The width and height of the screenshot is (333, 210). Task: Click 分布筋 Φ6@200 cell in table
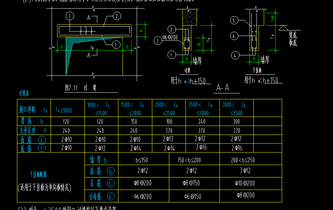tap(143, 197)
